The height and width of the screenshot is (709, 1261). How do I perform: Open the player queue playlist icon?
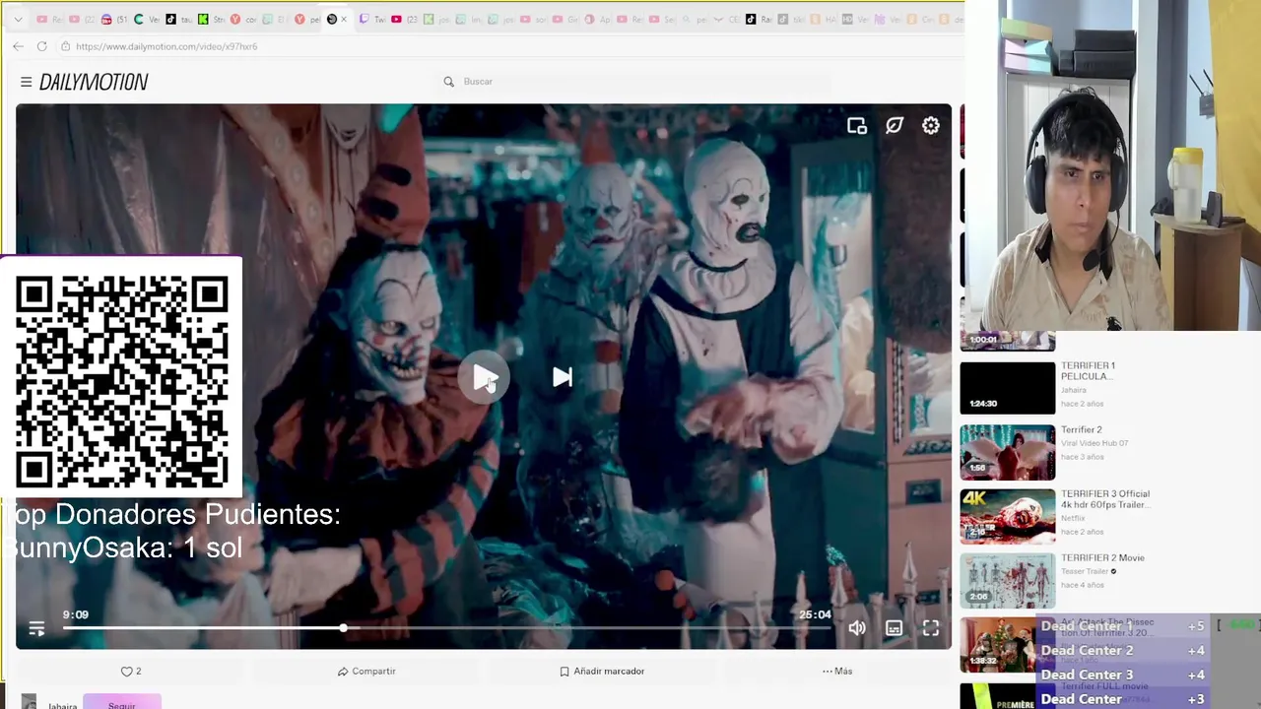coord(36,628)
